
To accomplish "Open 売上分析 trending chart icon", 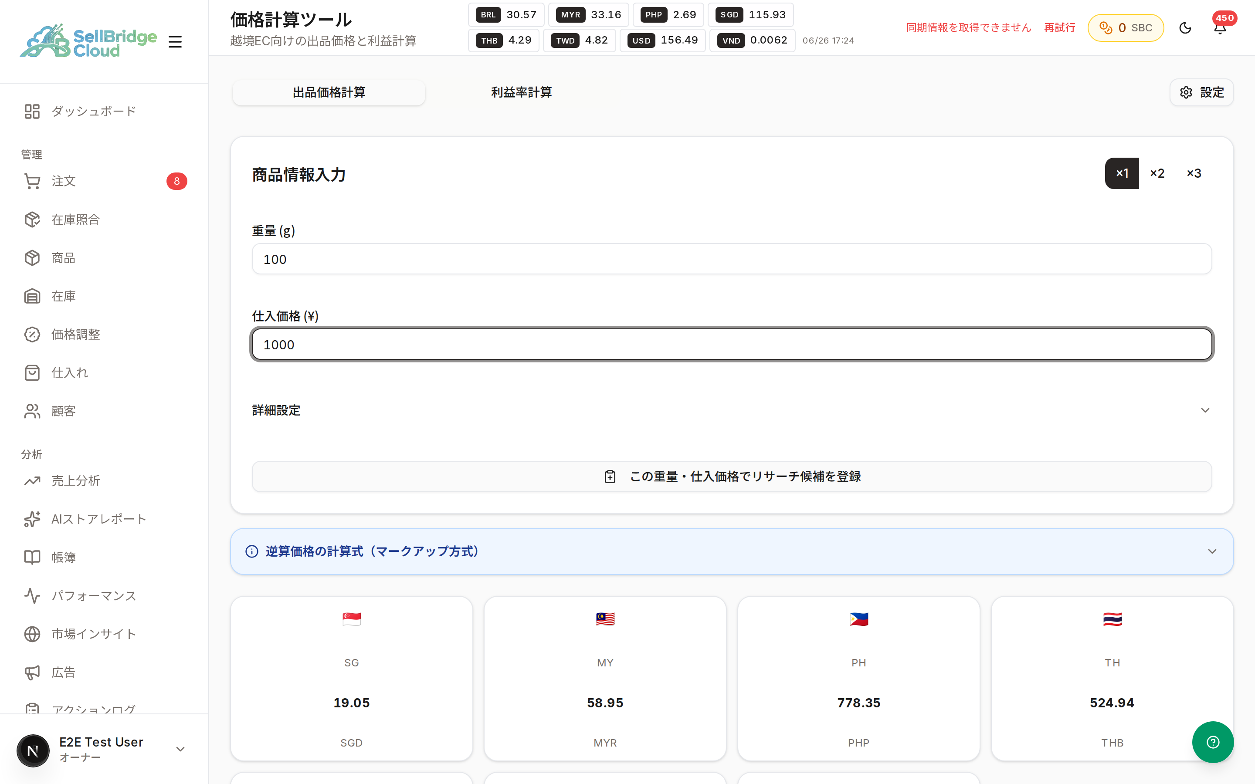I will 32,481.
